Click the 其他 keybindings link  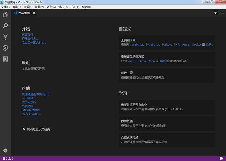[x=163, y=61]
